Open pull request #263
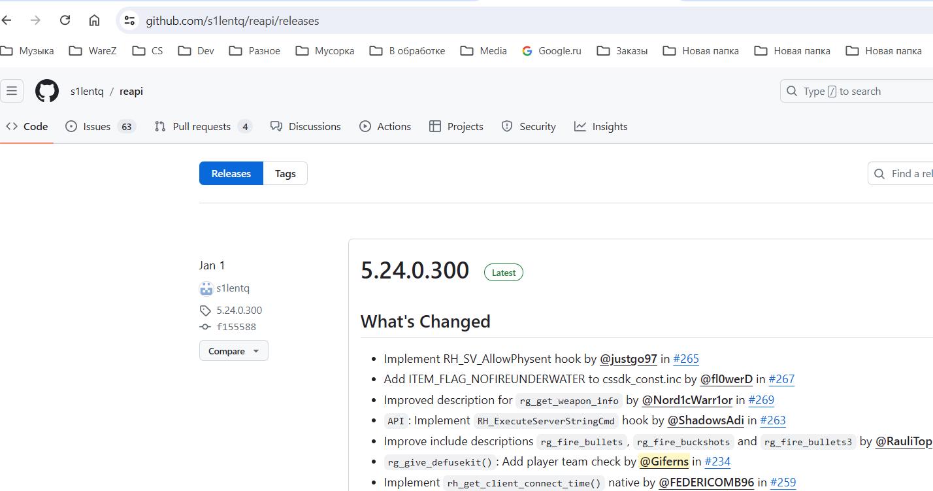 click(773, 420)
